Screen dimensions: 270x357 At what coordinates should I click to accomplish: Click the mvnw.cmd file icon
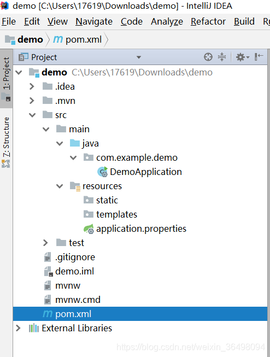click(48, 300)
